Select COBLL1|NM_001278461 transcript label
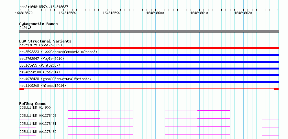The height and width of the screenshot is (139, 288). coord(38,124)
